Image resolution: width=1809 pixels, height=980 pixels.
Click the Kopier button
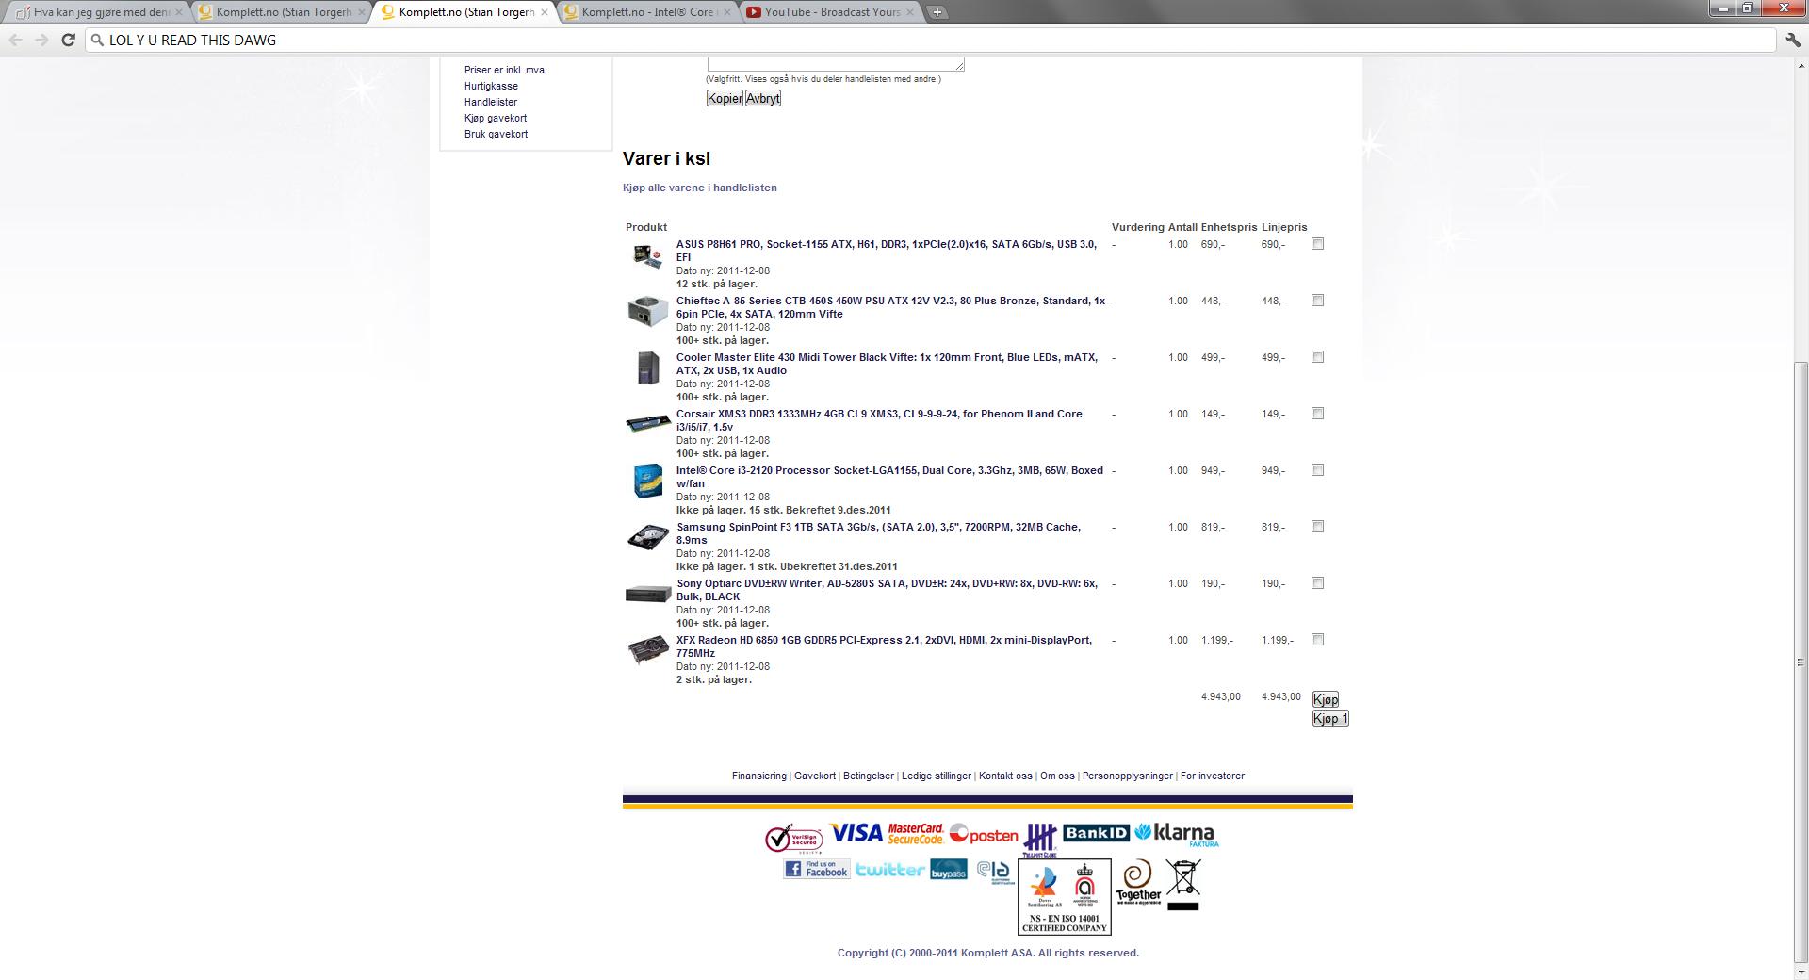point(725,98)
